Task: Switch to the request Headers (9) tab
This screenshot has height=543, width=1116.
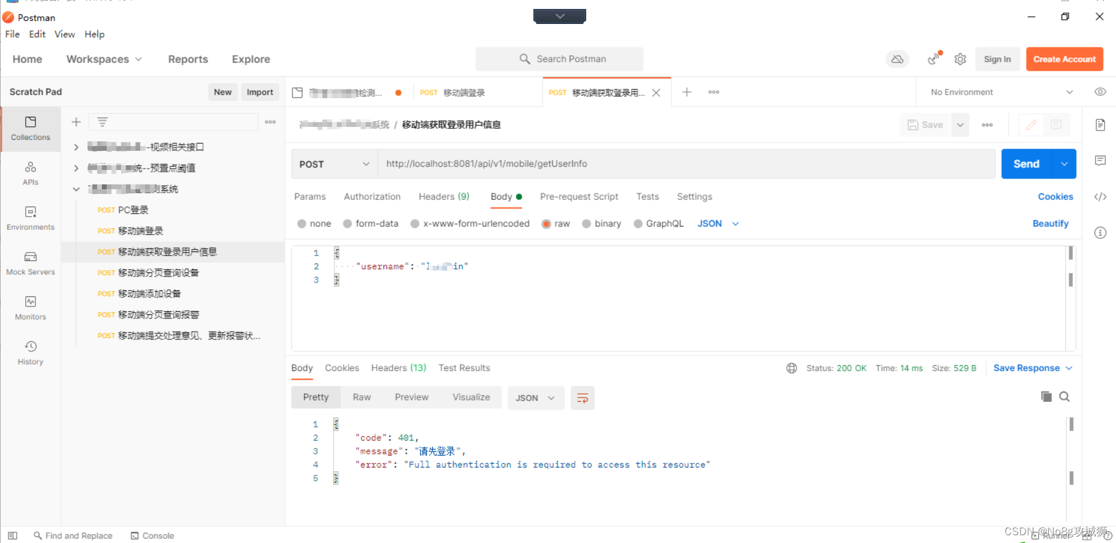Action: [x=444, y=197]
